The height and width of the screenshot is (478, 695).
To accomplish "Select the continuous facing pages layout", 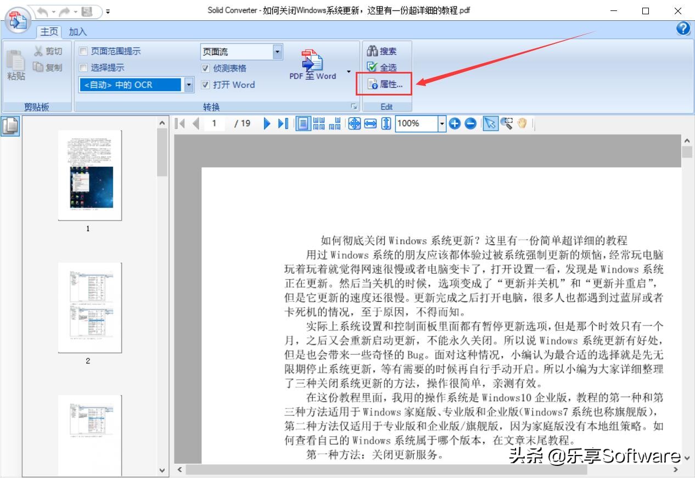I will pos(335,123).
